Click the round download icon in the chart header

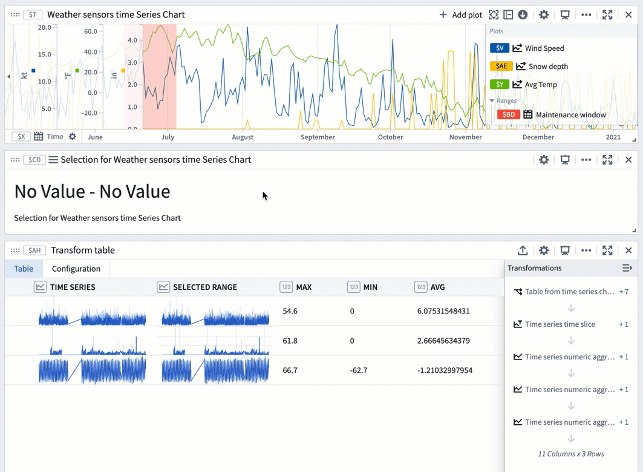(x=523, y=15)
